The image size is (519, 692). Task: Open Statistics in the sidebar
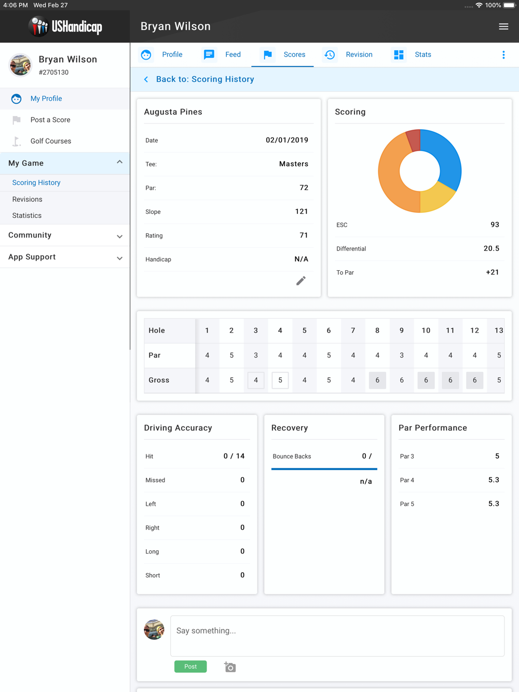27,215
